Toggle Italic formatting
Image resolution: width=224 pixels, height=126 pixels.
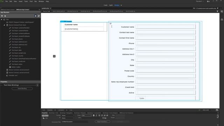[97, 115]
